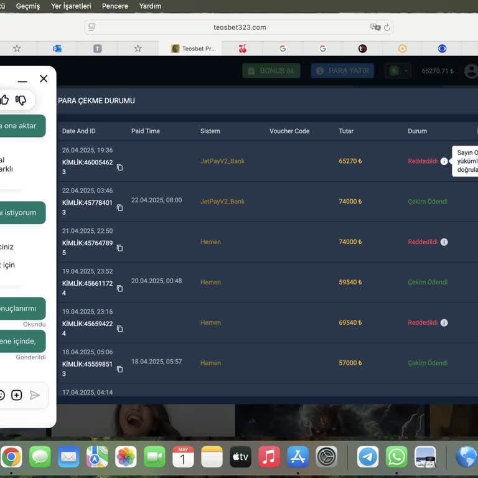Click the translate icon in the address bar

pos(375,27)
